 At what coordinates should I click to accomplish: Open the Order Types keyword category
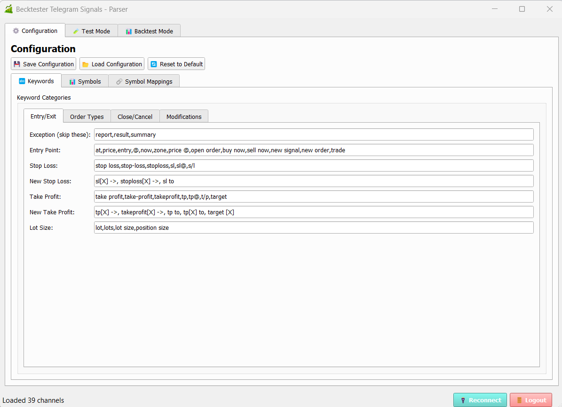(x=87, y=117)
